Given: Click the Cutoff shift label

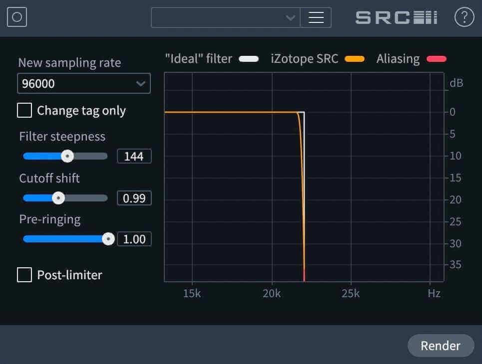Looking at the screenshot, I should (x=49, y=178).
